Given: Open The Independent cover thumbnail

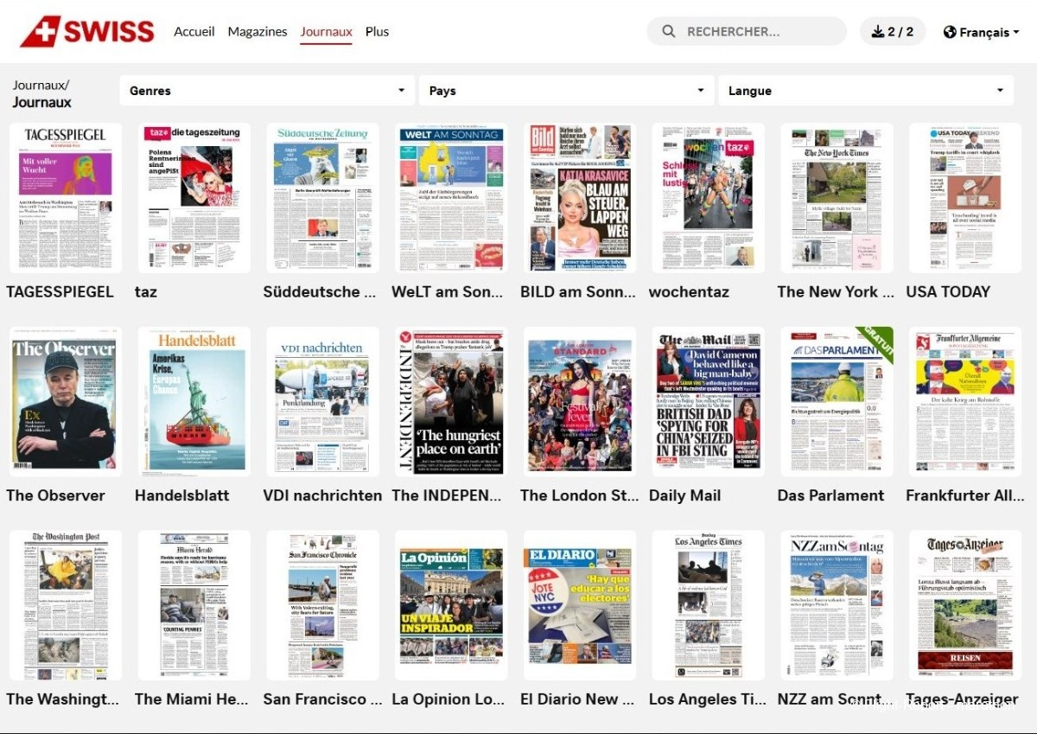Looking at the screenshot, I should (x=451, y=402).
